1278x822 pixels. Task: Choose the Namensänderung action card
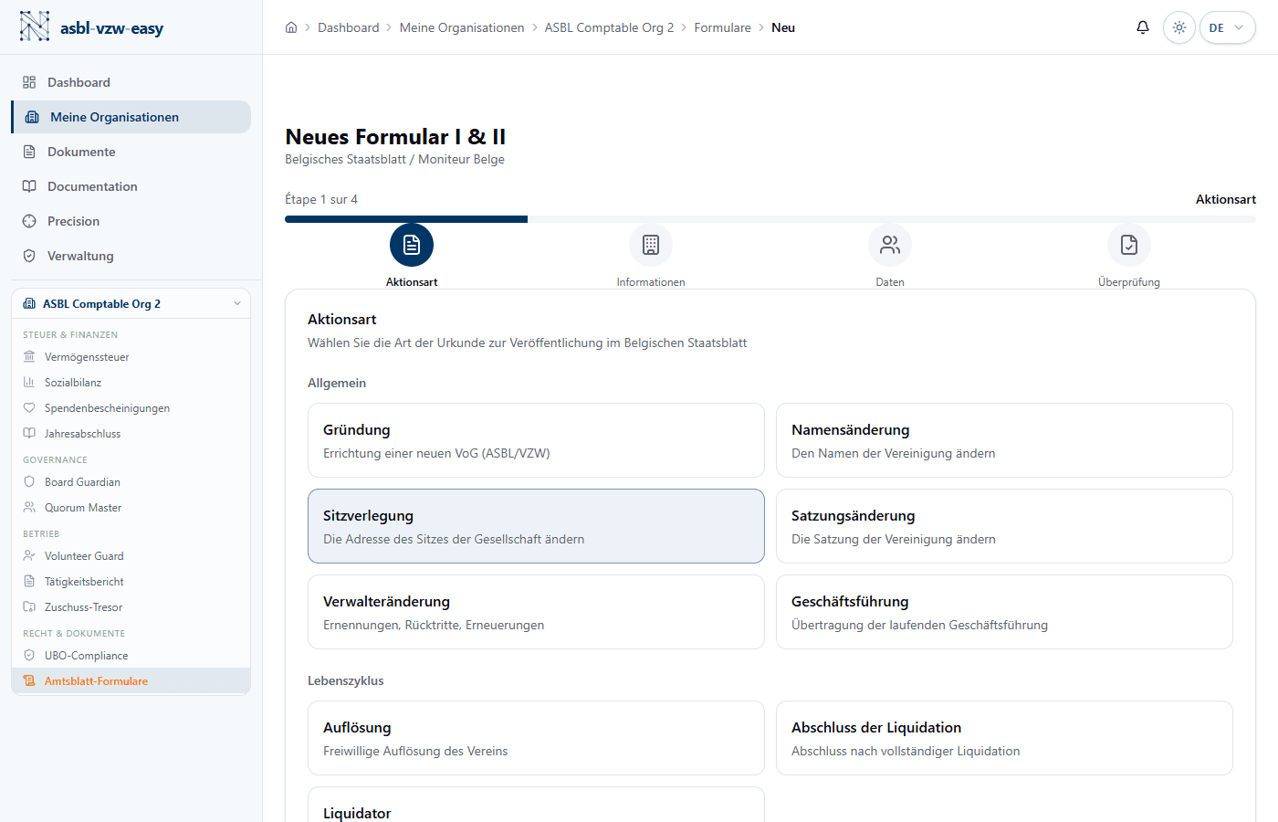click(1004, 440)
